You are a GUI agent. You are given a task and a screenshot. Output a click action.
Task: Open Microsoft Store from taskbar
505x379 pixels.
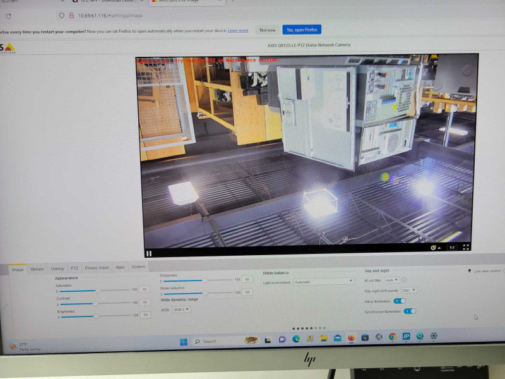pos(365,337)
